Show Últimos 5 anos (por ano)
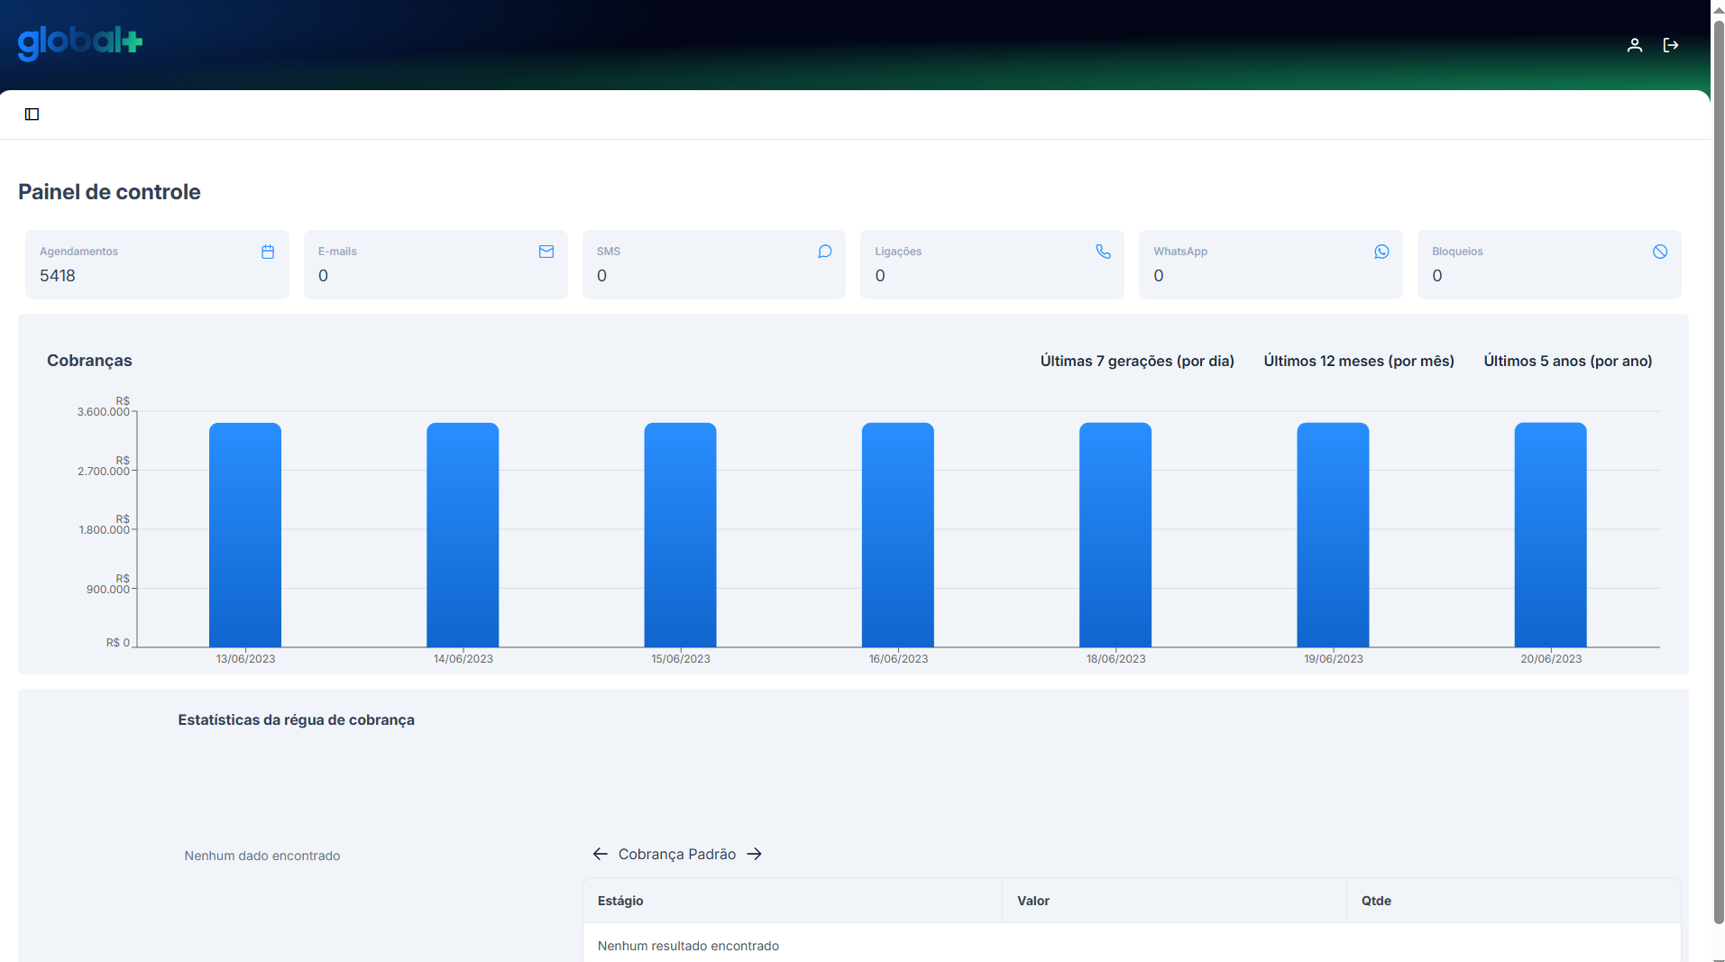This screenshot has width=1725, height=962. coord(1568,362)
